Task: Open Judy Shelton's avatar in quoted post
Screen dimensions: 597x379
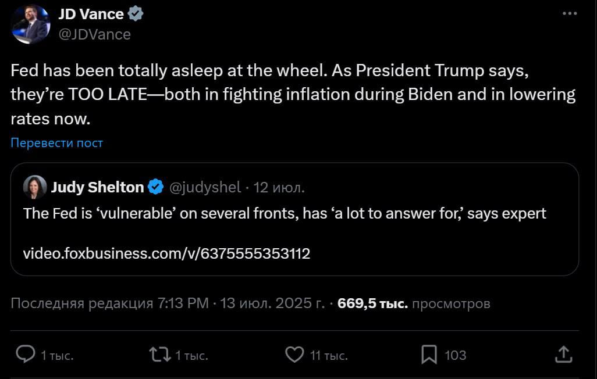Action: click(x=35, y=187)
